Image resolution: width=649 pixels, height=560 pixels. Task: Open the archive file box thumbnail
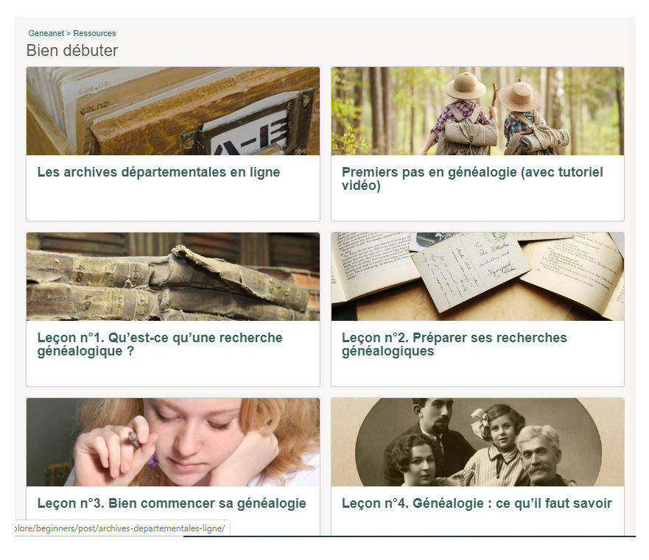tap(173, 111)
